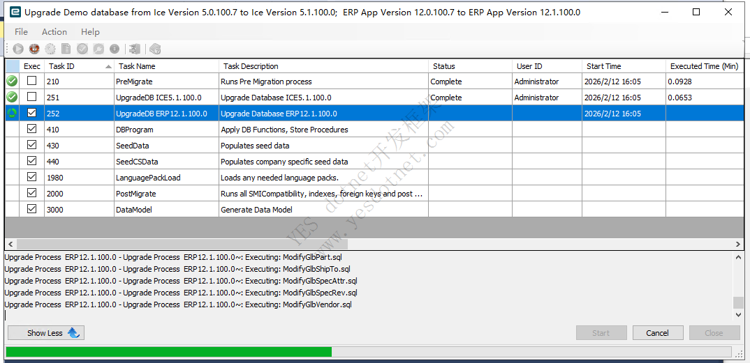The width and height of the screenshot is (750, 363).
Task: Click the blue arrow icon on Show Less
Action: [x=73, y=333]
